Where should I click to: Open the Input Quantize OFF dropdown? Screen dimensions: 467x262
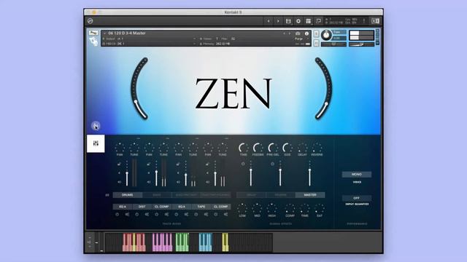[357, 198]
